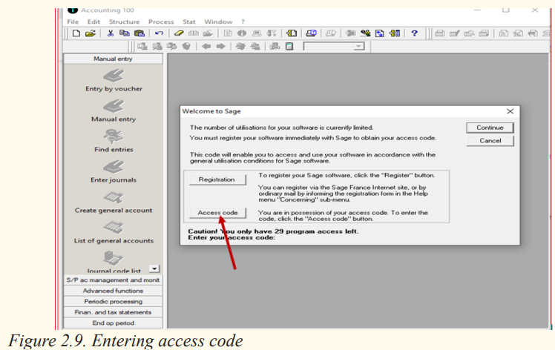Expand End op period panel
This screenshot has width=555, height=350.
tap(113, 323)
